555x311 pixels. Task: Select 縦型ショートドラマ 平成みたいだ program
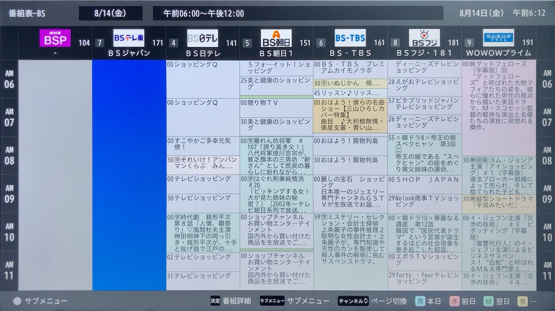(499, 203)
